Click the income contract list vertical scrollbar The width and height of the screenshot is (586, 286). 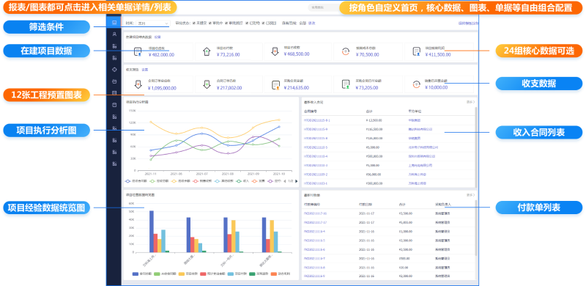[x=475, y=147]
